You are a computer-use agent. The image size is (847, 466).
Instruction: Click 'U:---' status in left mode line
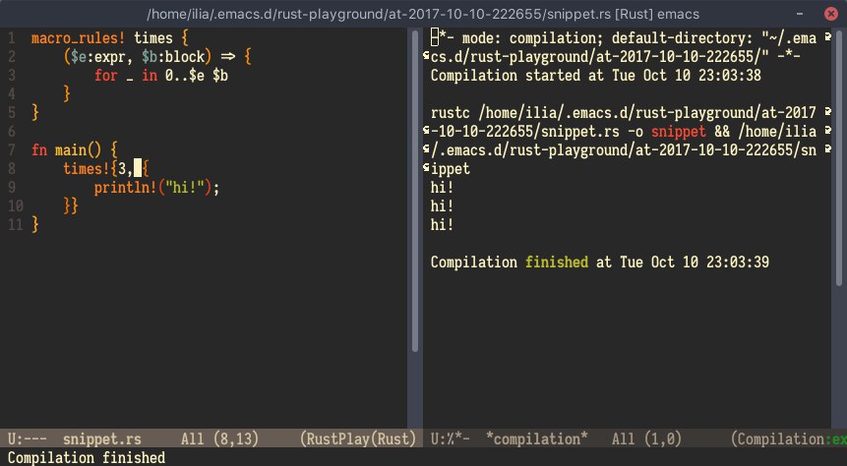coord(28,438)
